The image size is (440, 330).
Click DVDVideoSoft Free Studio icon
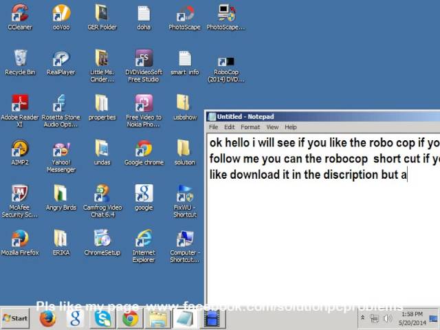tap(144, 66)
